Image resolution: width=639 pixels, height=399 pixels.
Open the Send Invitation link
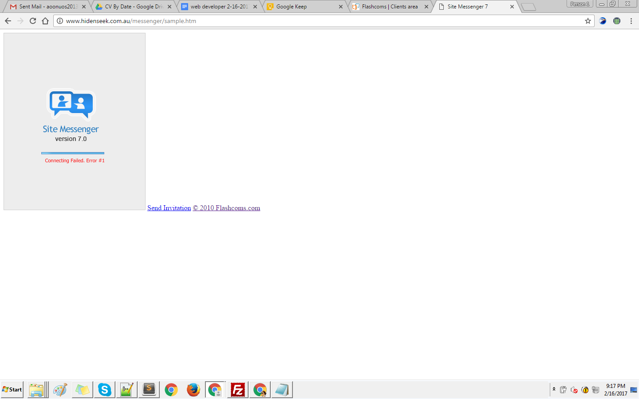coord(169,208)
